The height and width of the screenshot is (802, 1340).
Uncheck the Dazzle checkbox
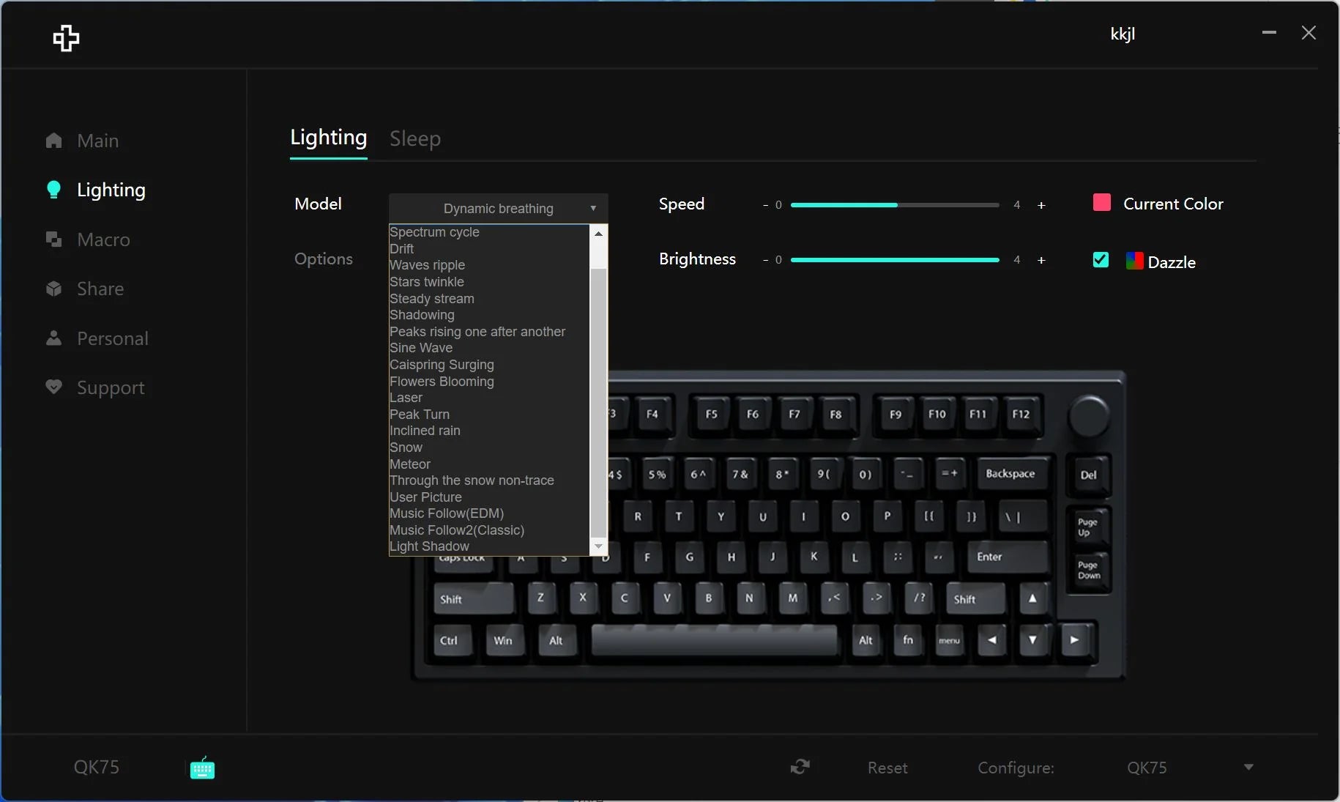pyautogui.click(x=1101, y=260)
